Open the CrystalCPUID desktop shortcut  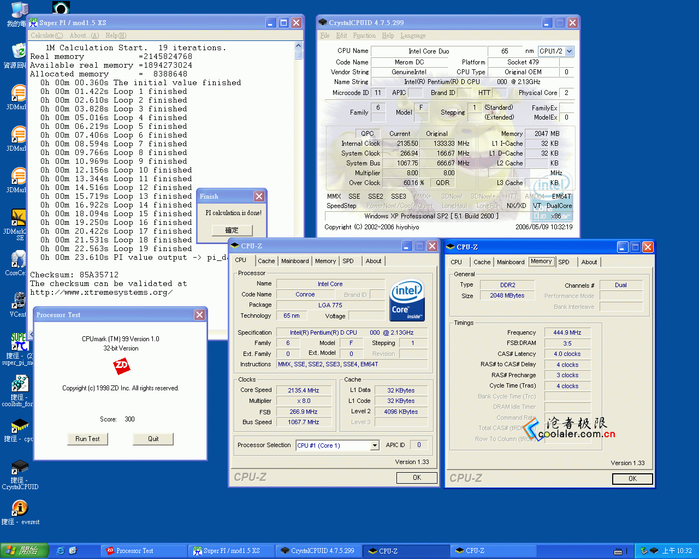20,467
